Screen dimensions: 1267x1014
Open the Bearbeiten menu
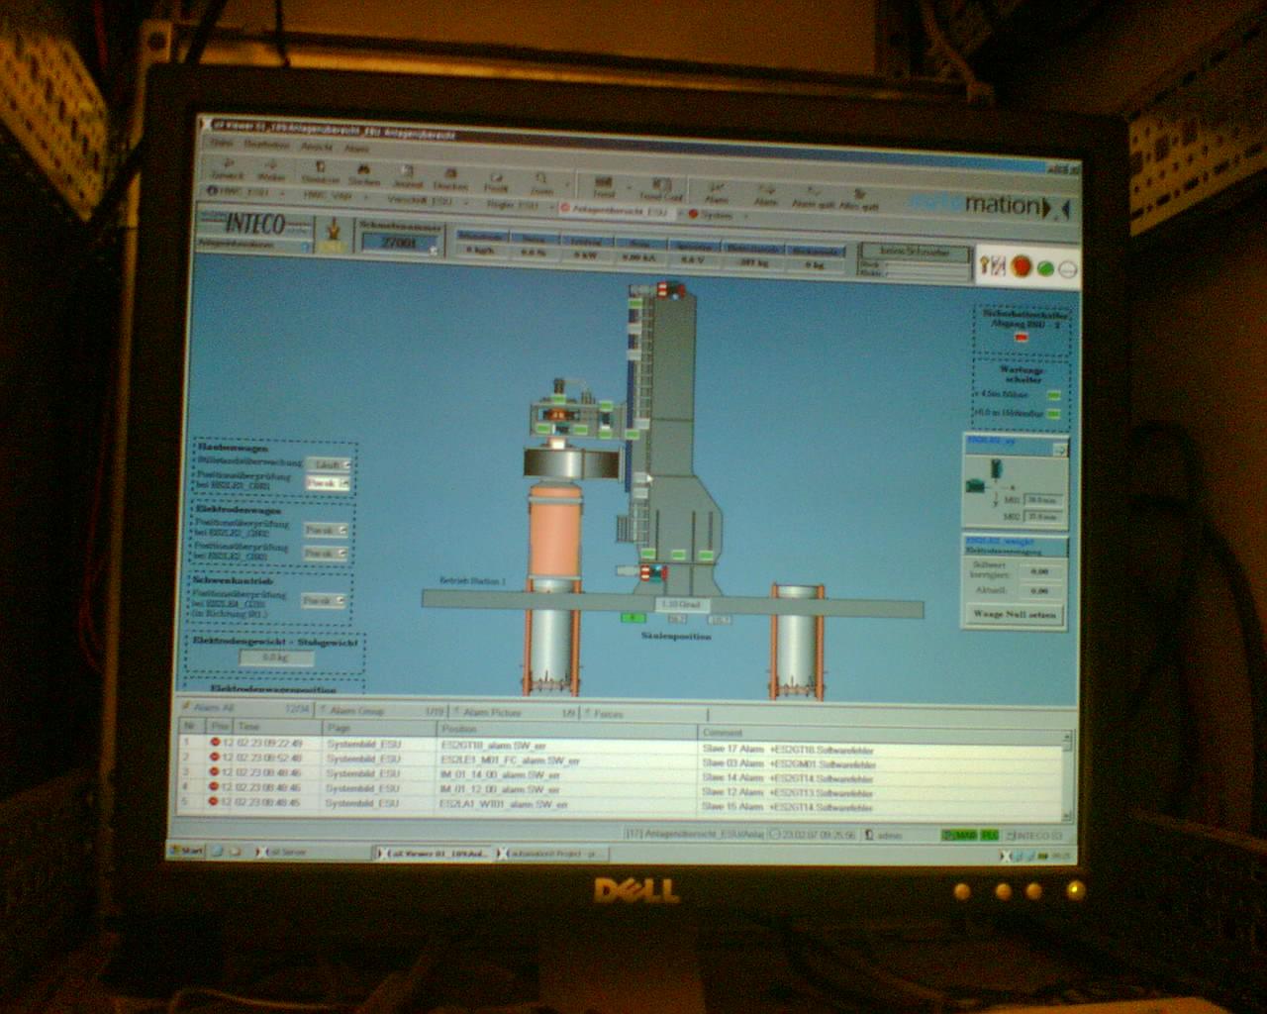click(x=266, y=144)
